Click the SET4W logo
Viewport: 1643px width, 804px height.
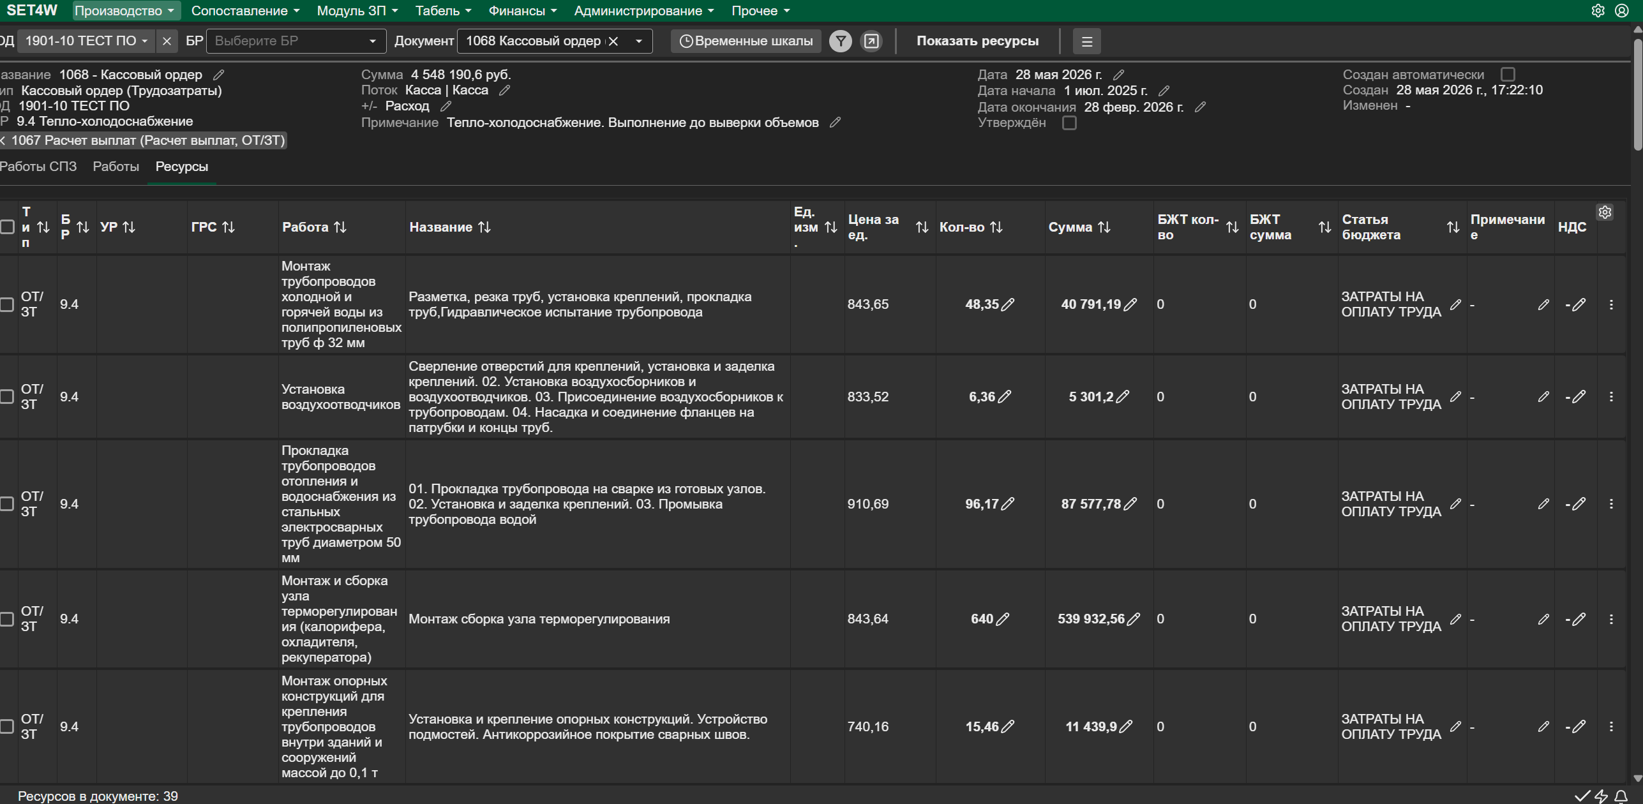pos(32,10)
